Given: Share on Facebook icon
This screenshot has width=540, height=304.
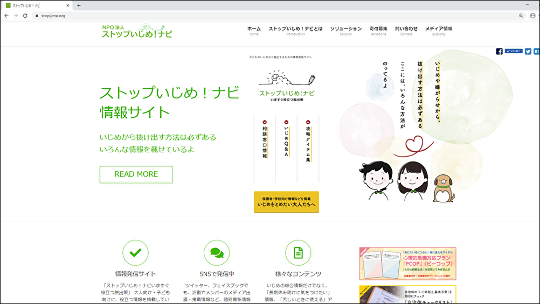Looking at the screenshot, I should coord(499,51).
